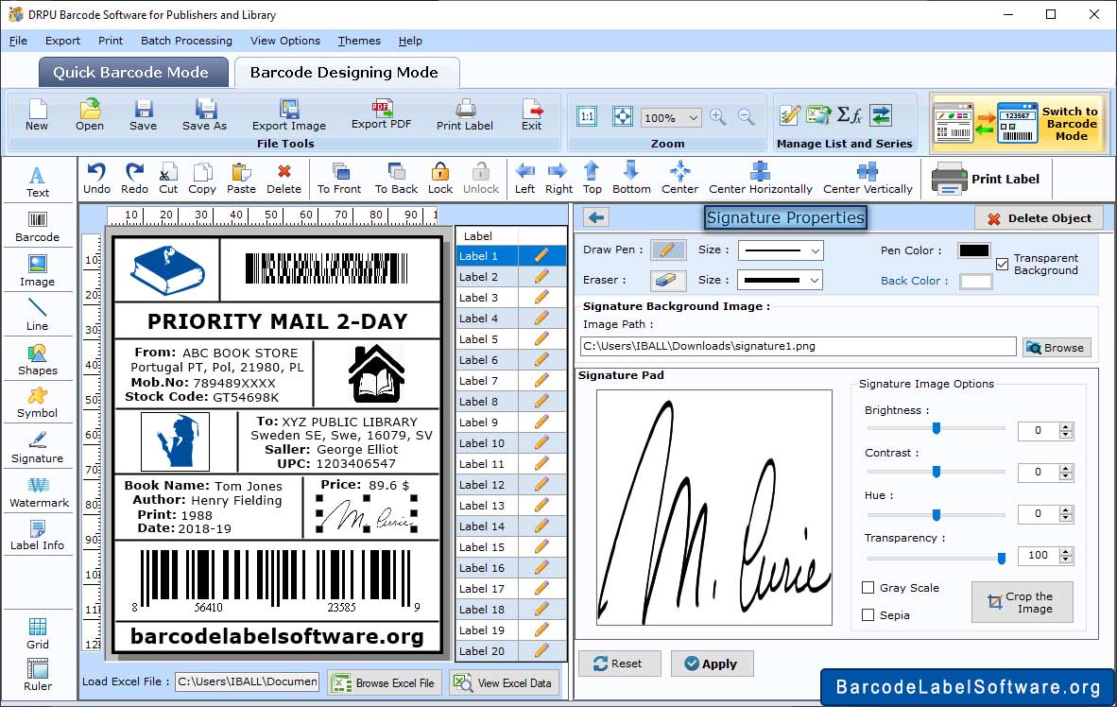Open the View Options menu
Screen dimensions: 1117x707
pos(285,41)
